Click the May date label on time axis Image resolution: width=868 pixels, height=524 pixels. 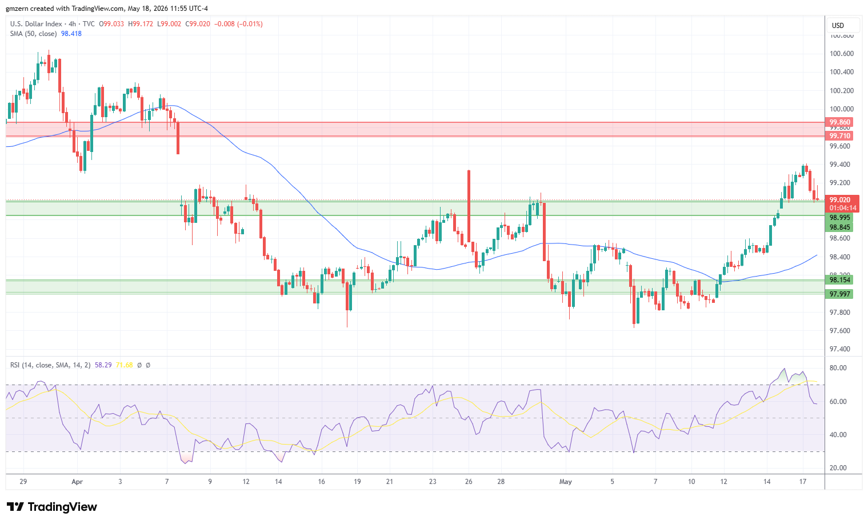coord(566,482)
